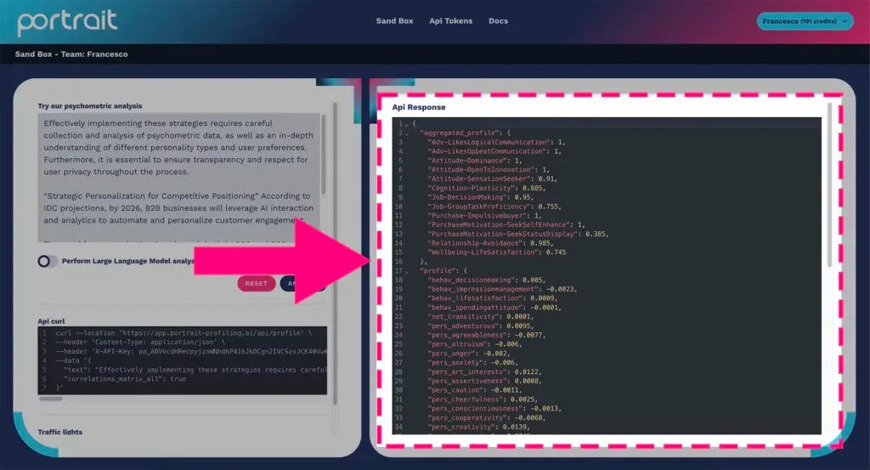This screenshot has width=870, height=470.
Task: Click the "behav_decisionmaking": 0.005 line
Action: click(x=486, y=280)
